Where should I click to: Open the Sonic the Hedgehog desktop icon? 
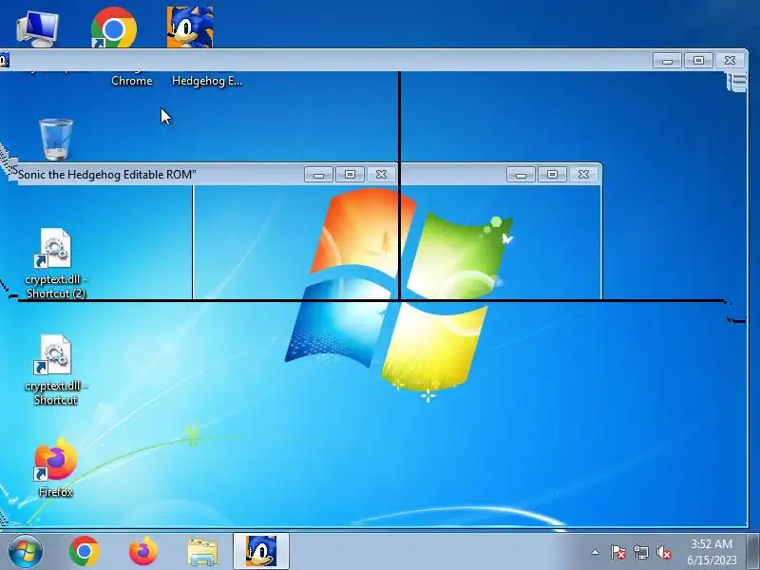(190, 27)
